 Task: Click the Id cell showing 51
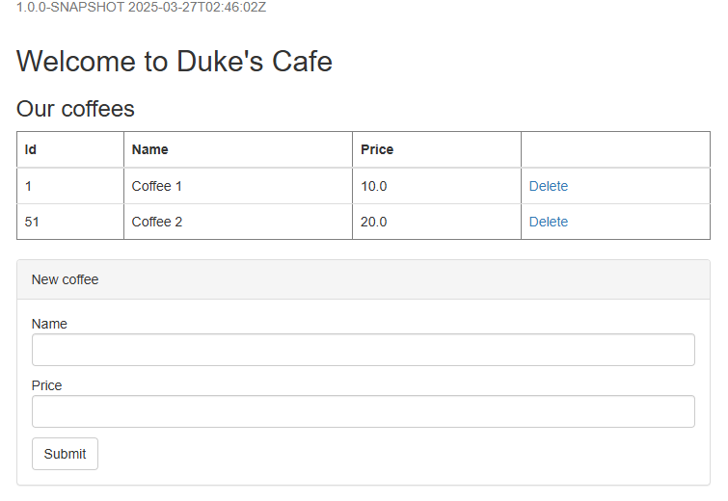[x=32, y=222]
